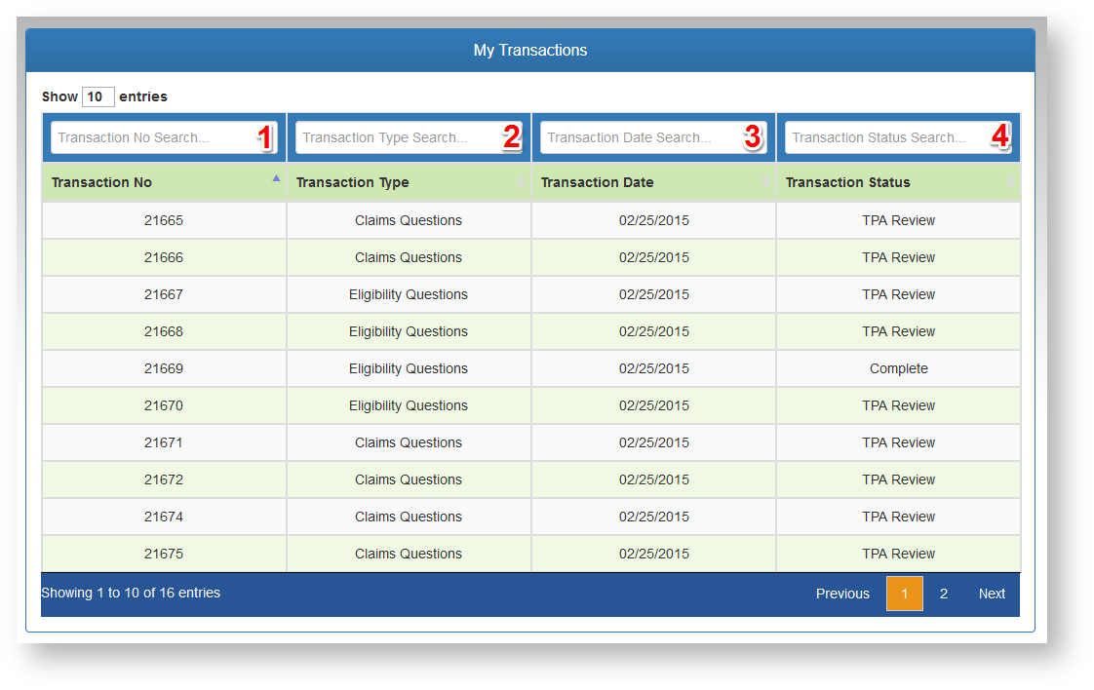This screenshot has width=1094, height=690.
Task: Click Eligibility Questions in row 21670
Action: coord(409,405)
